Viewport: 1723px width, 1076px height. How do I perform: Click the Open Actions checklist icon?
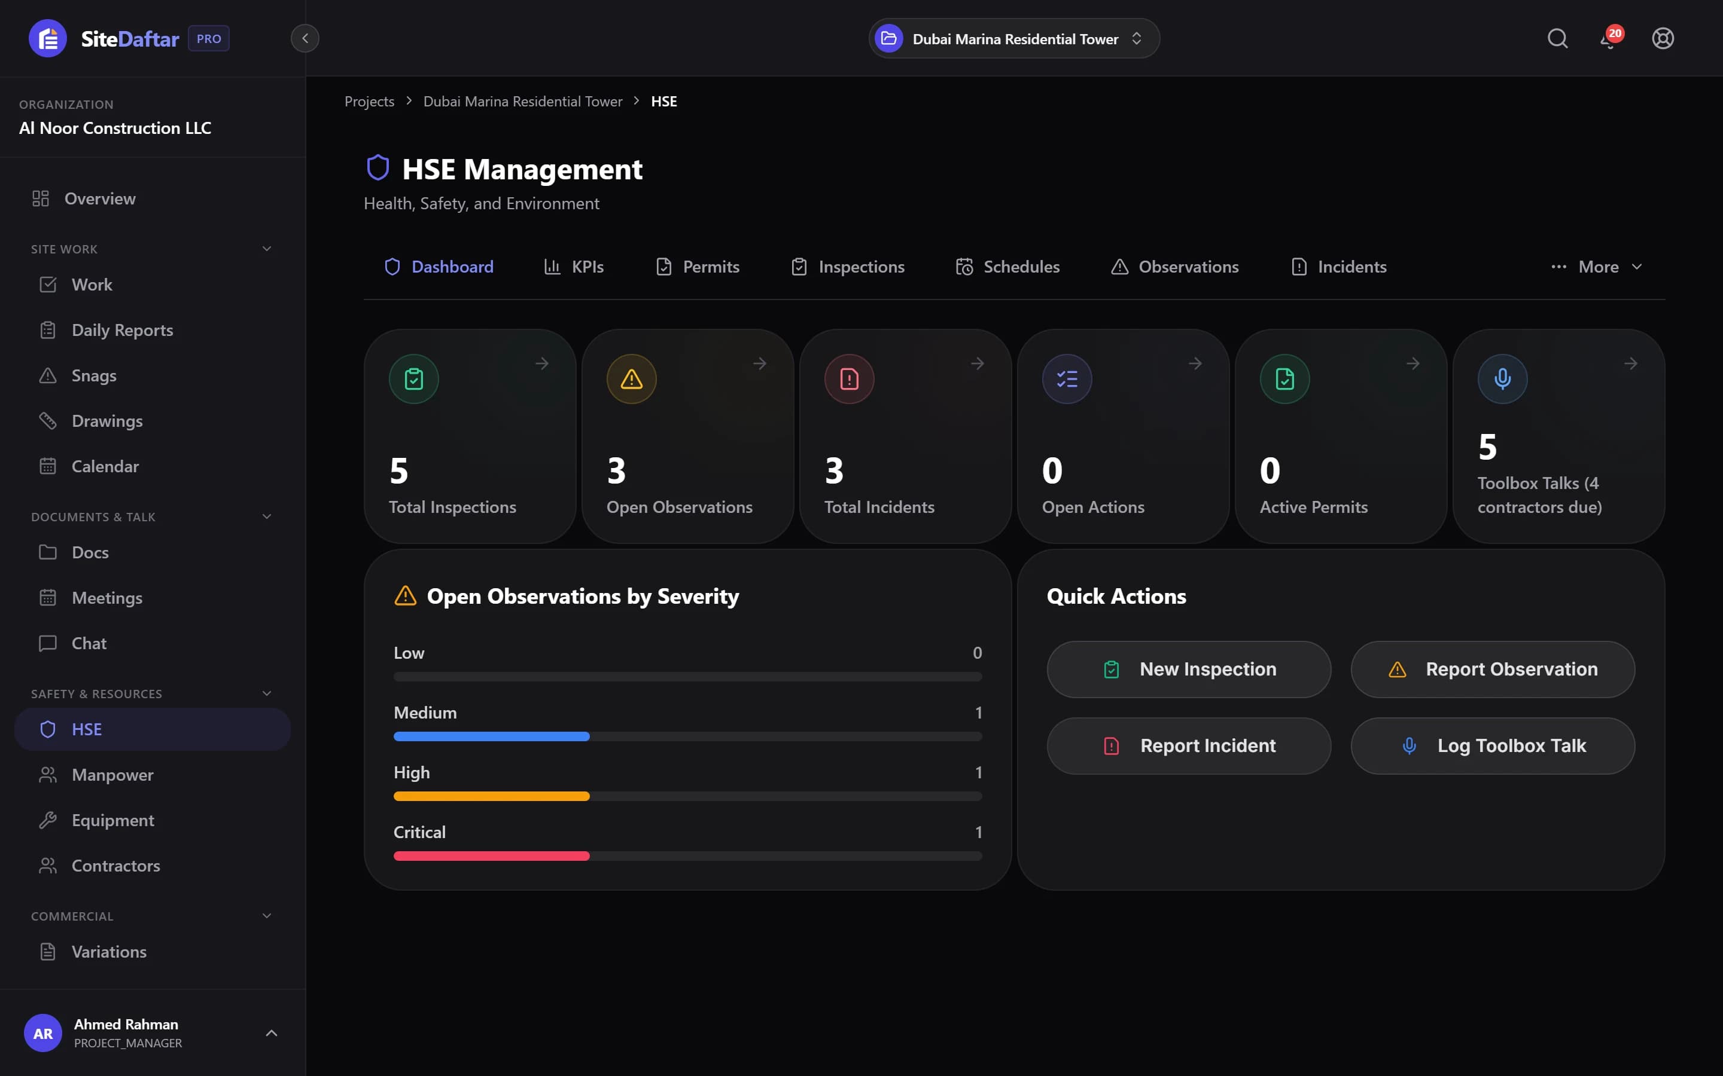1067,378
